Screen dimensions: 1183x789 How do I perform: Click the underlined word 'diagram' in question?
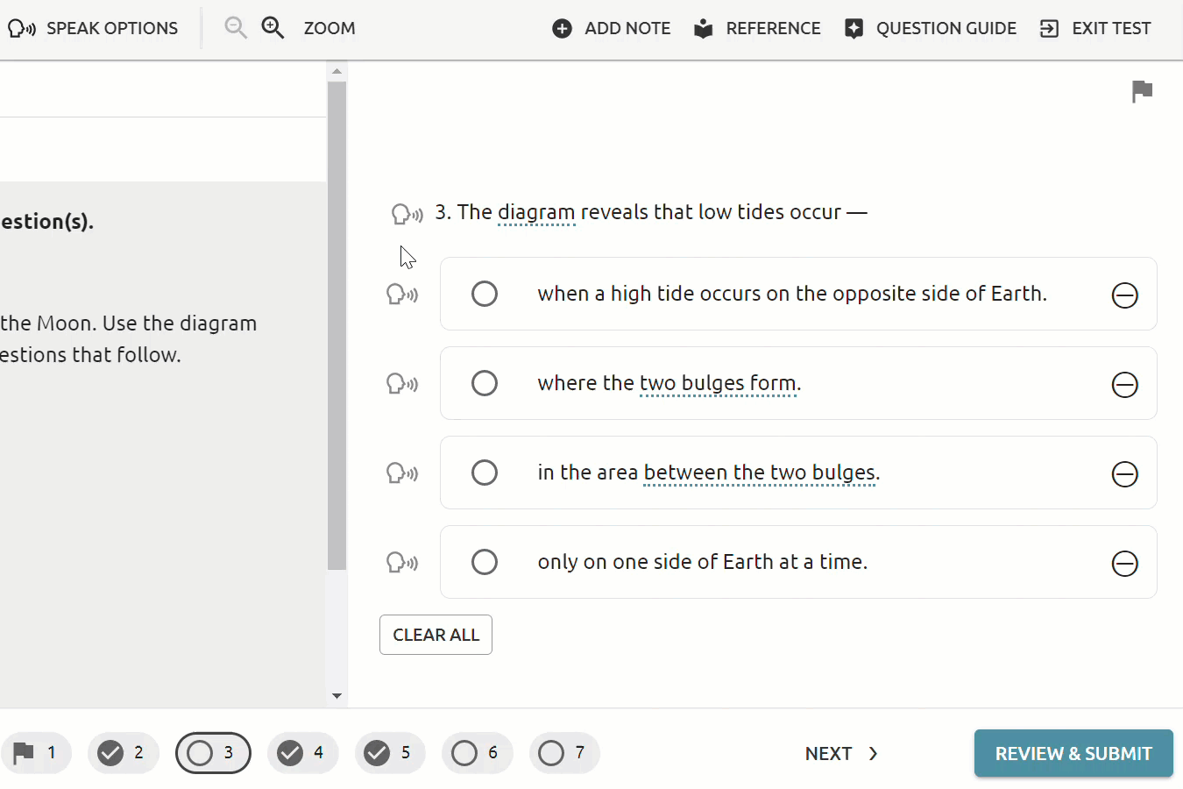tap(536, 212)
